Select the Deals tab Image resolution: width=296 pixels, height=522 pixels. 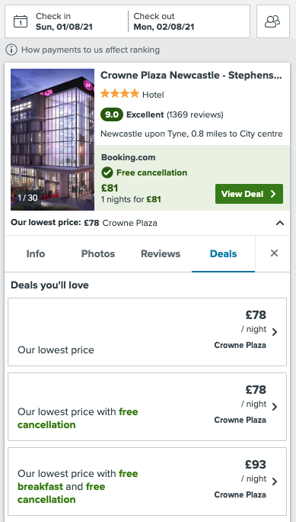pos(223,253)
